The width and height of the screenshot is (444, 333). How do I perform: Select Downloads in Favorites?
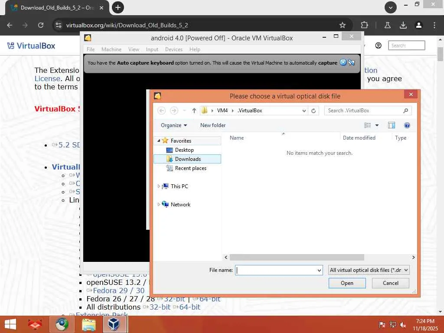pos(187,159)
